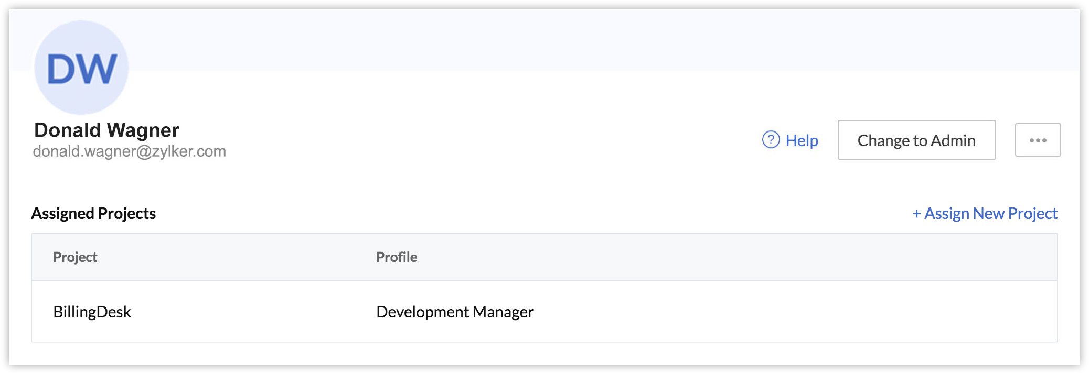
Task: Click the plus sign before Assign New Project
Action: tap(916, 214)
